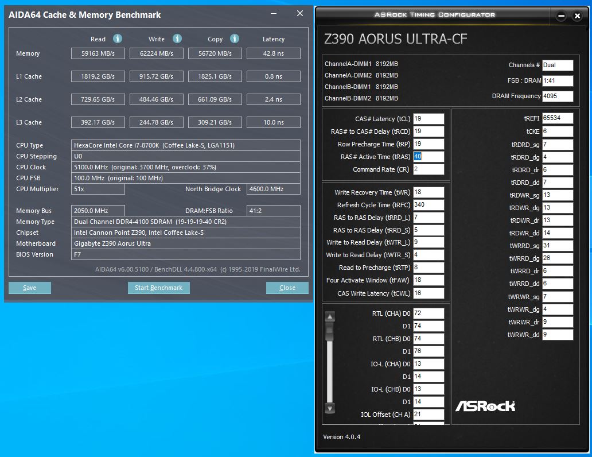Click the Memory Copy value 56720 MB/s
This screenshot has width=592, height=457.
coord(215,53)
